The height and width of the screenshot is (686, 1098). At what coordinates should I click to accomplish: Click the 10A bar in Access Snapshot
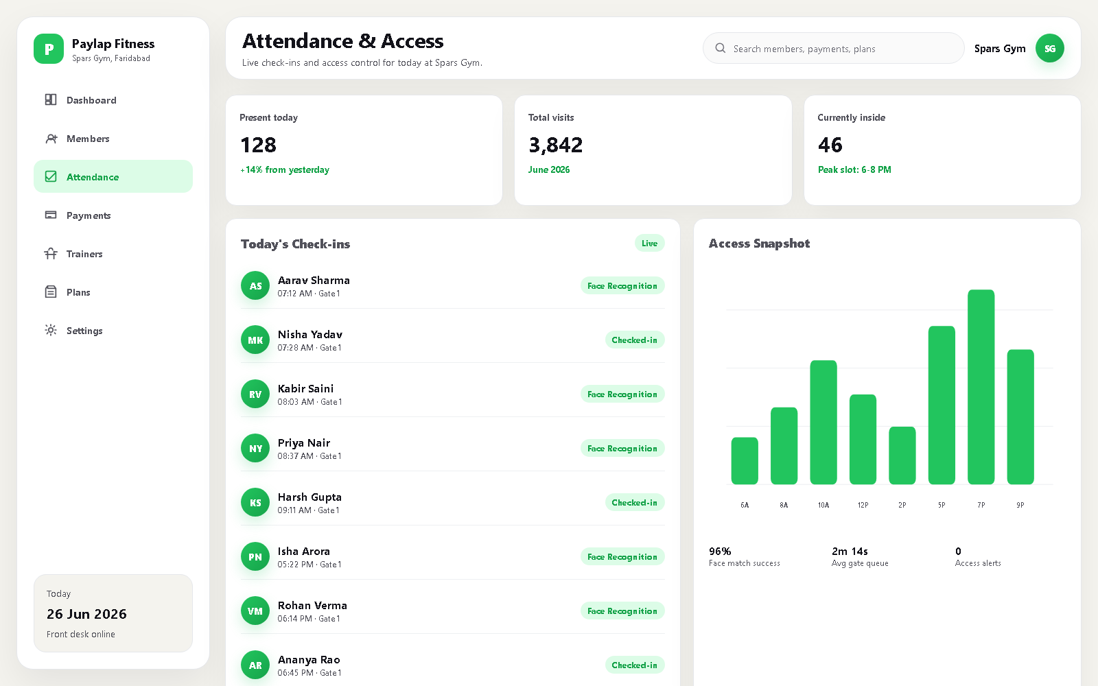pos(823,422)
